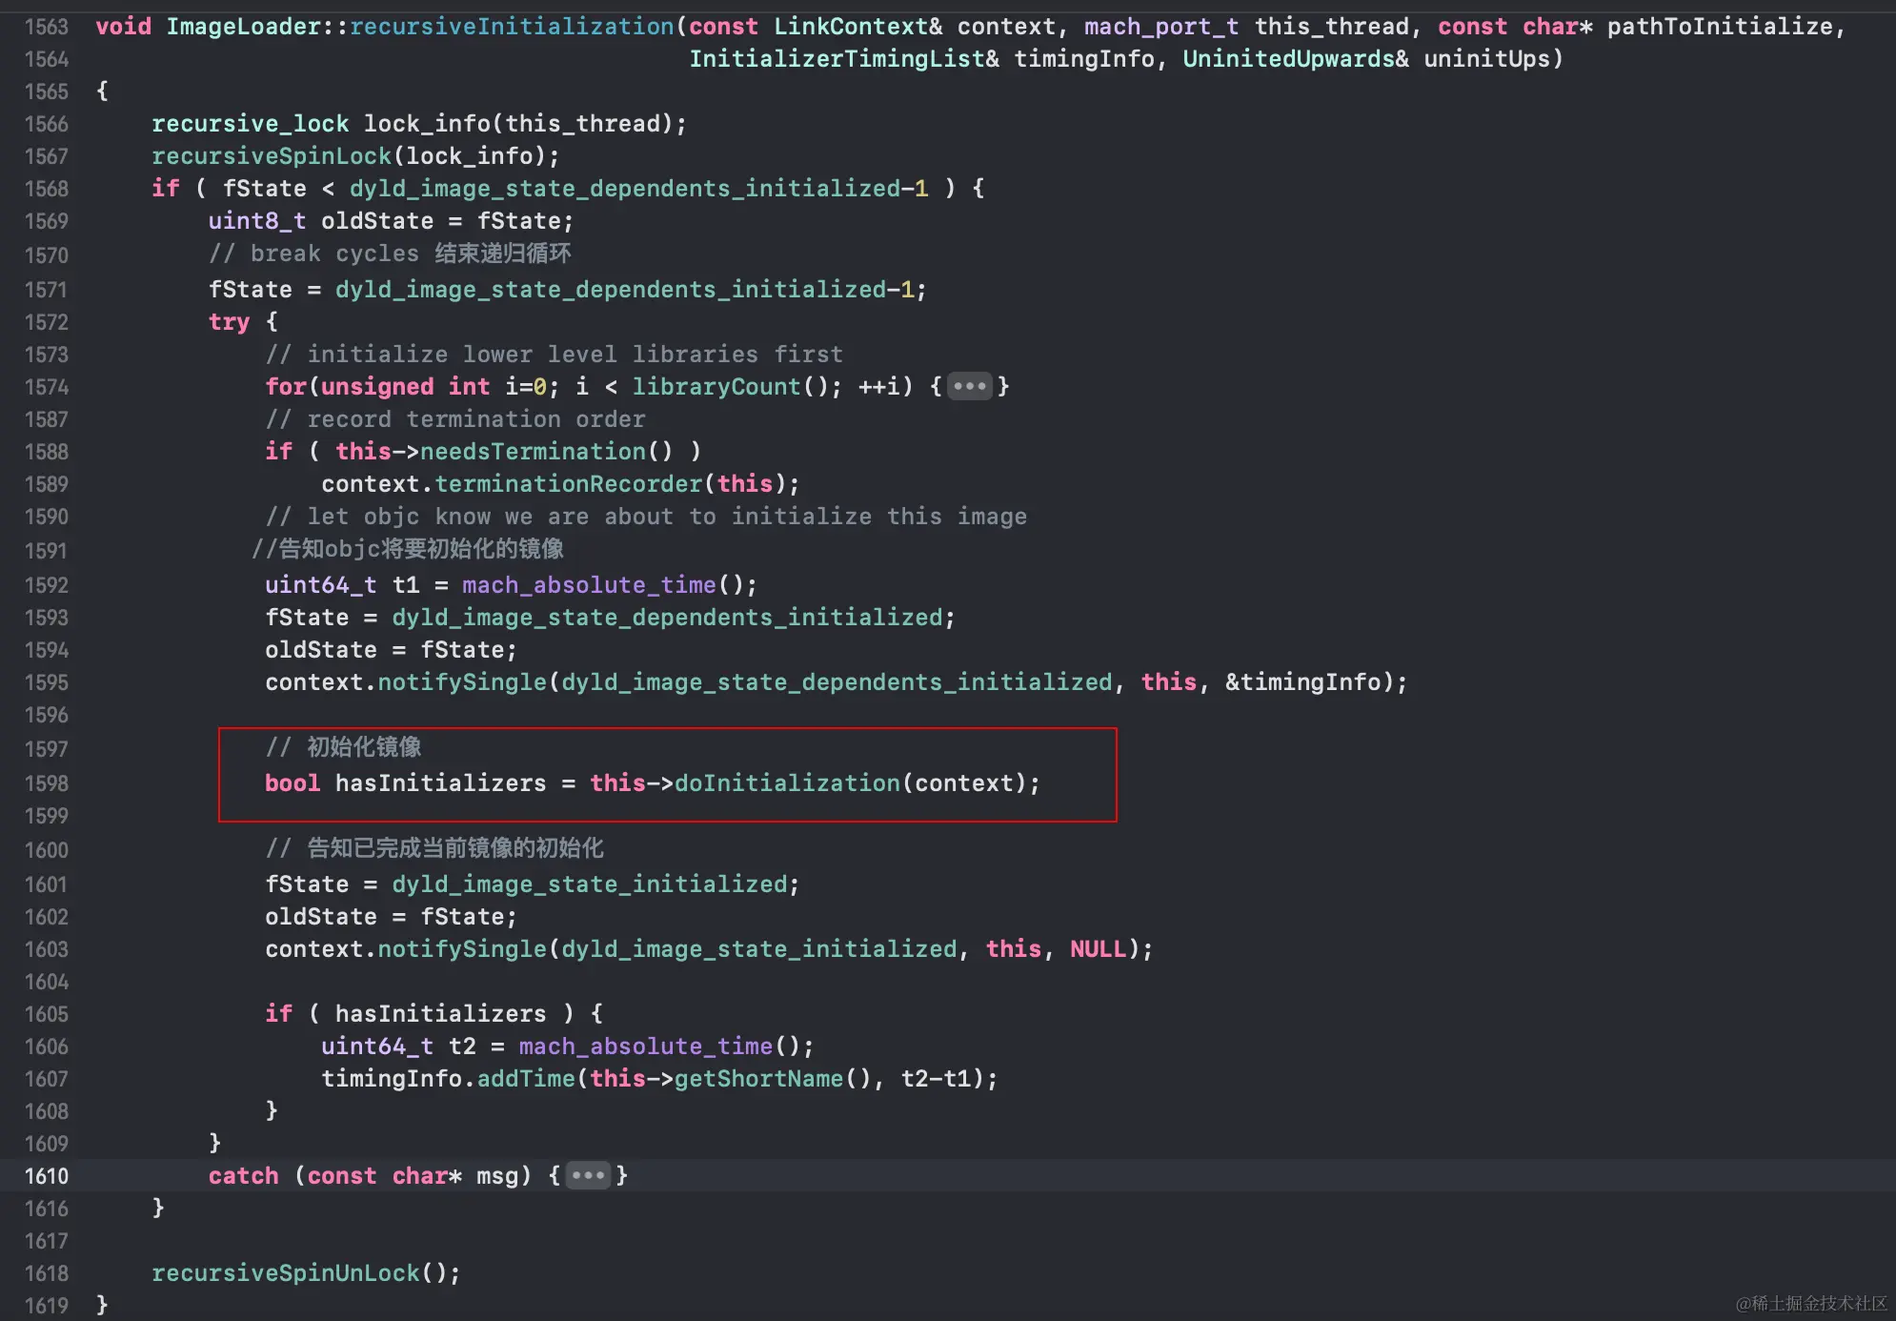Click NULL argument on line 1603
The image size is (1896, 1321).
(x=1098, y=949)
